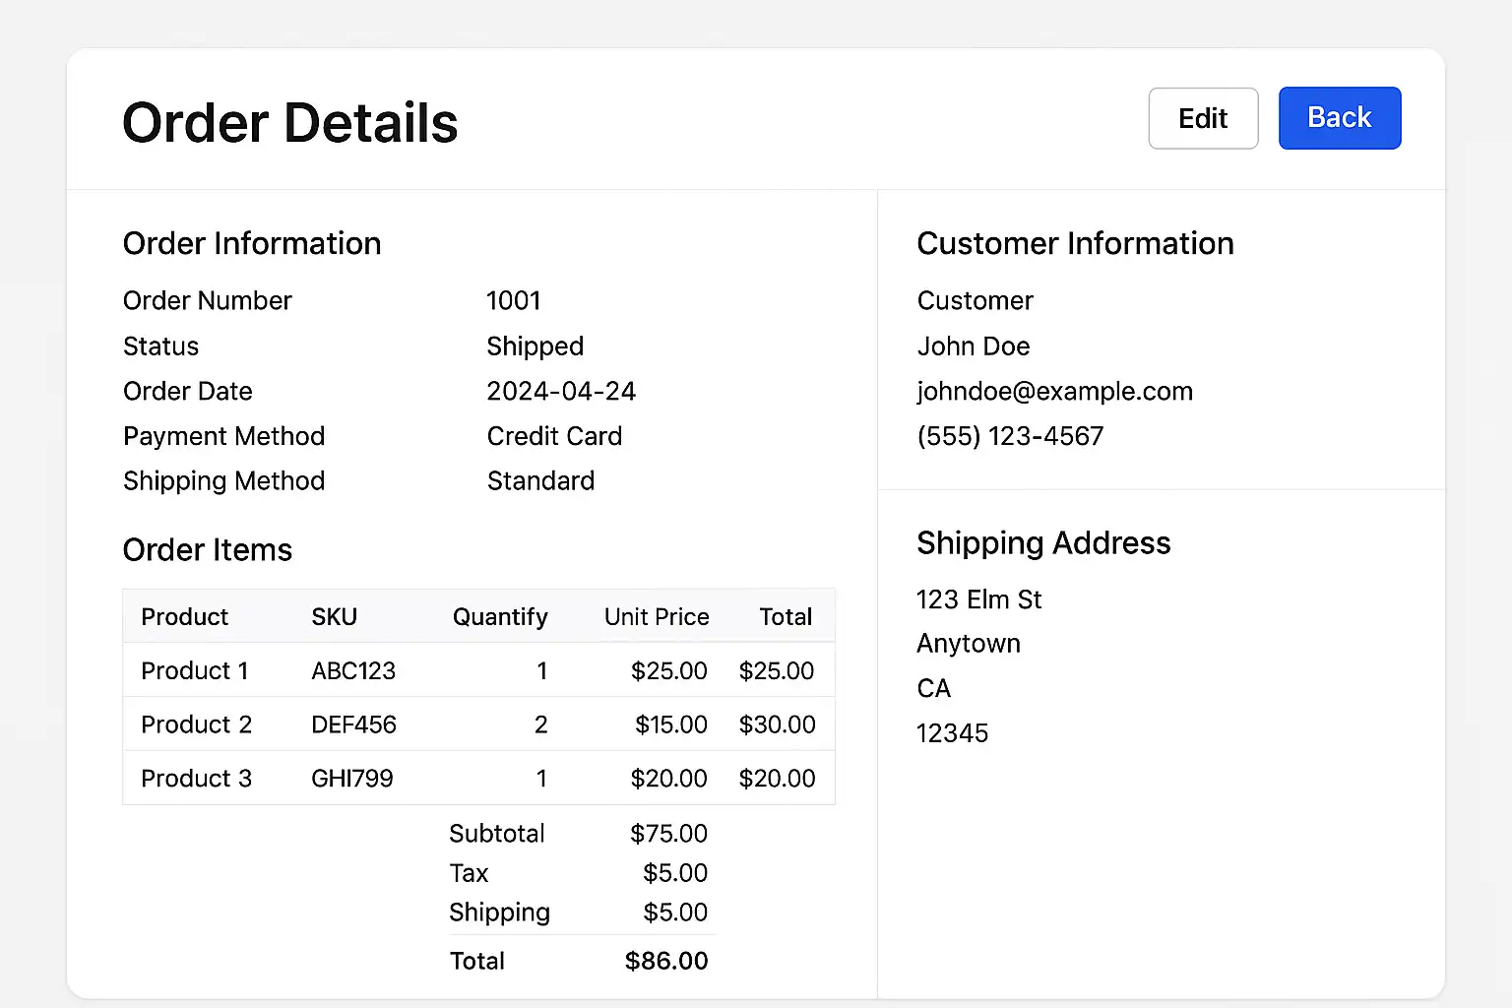
Task: Select the Product 1 row name
Action: click(195, 671)
